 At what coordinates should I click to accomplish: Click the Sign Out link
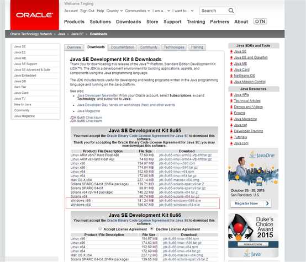click(x=87, y=10)
